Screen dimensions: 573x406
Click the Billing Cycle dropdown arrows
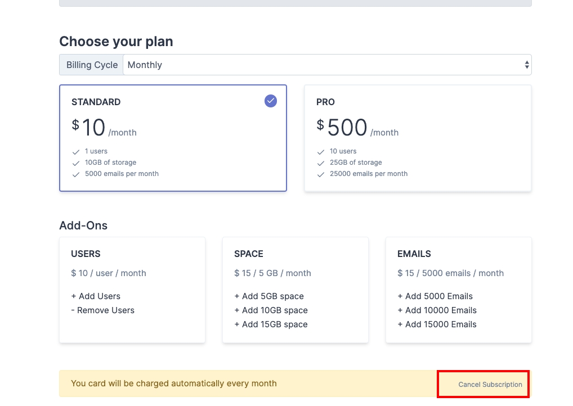(527, 65)
